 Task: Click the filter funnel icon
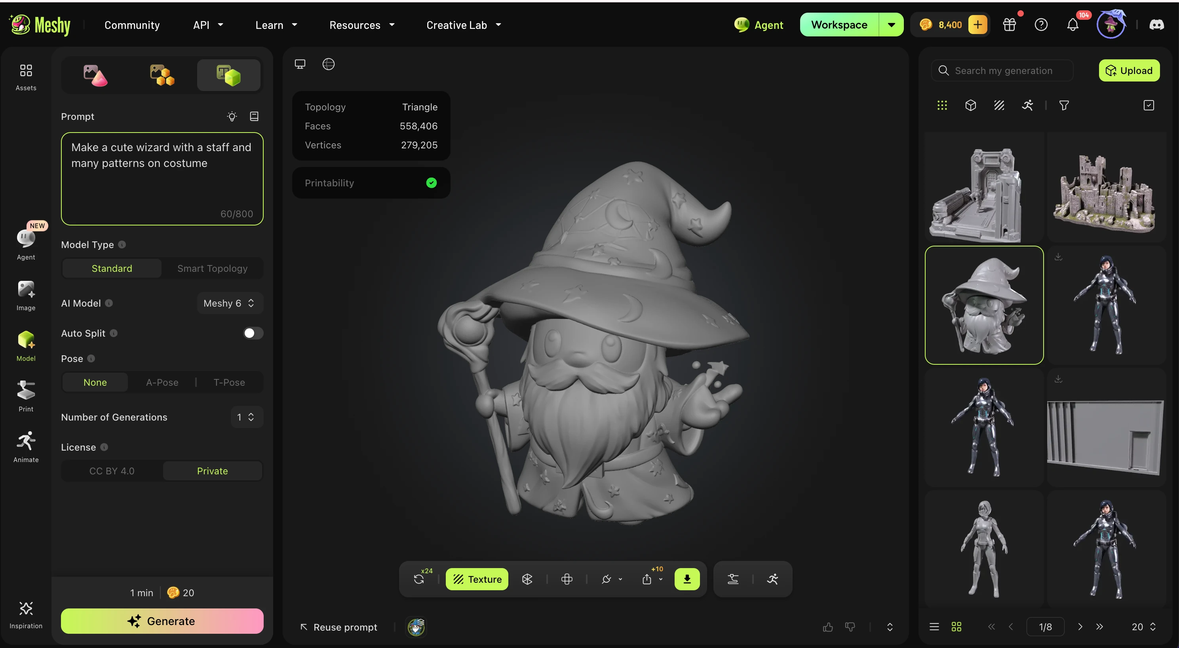pyautogui.click(x=1064, y=106)
